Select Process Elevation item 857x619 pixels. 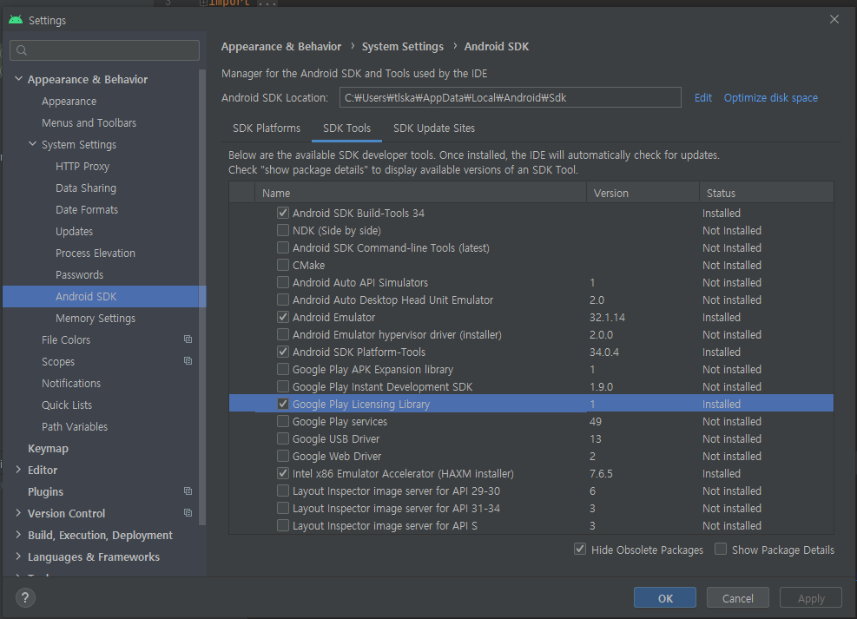click(96, 253)
